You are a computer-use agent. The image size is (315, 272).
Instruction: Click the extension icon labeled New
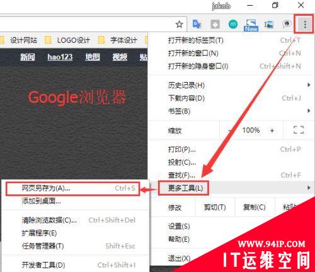click(x=251, y=25)
